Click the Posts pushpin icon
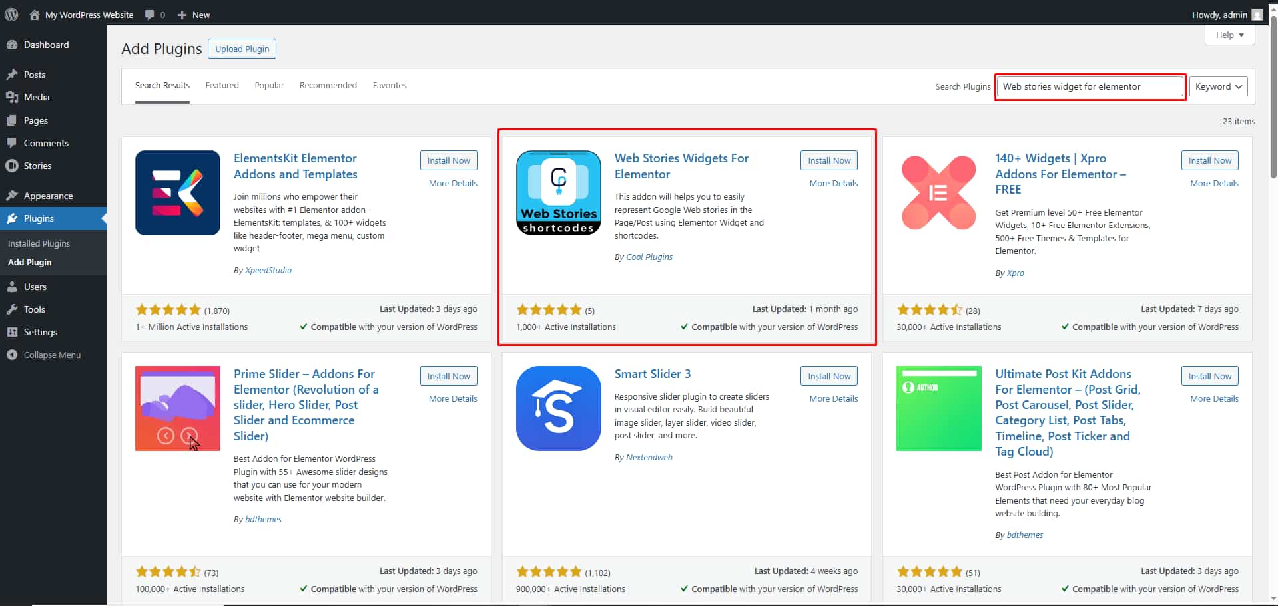 [x=12, y=75]
